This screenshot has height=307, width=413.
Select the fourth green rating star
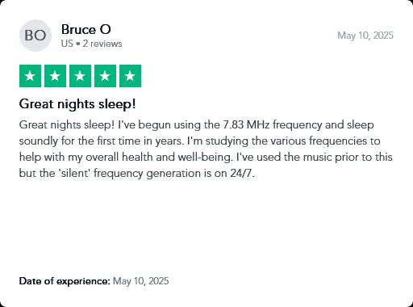click(105, 76)
